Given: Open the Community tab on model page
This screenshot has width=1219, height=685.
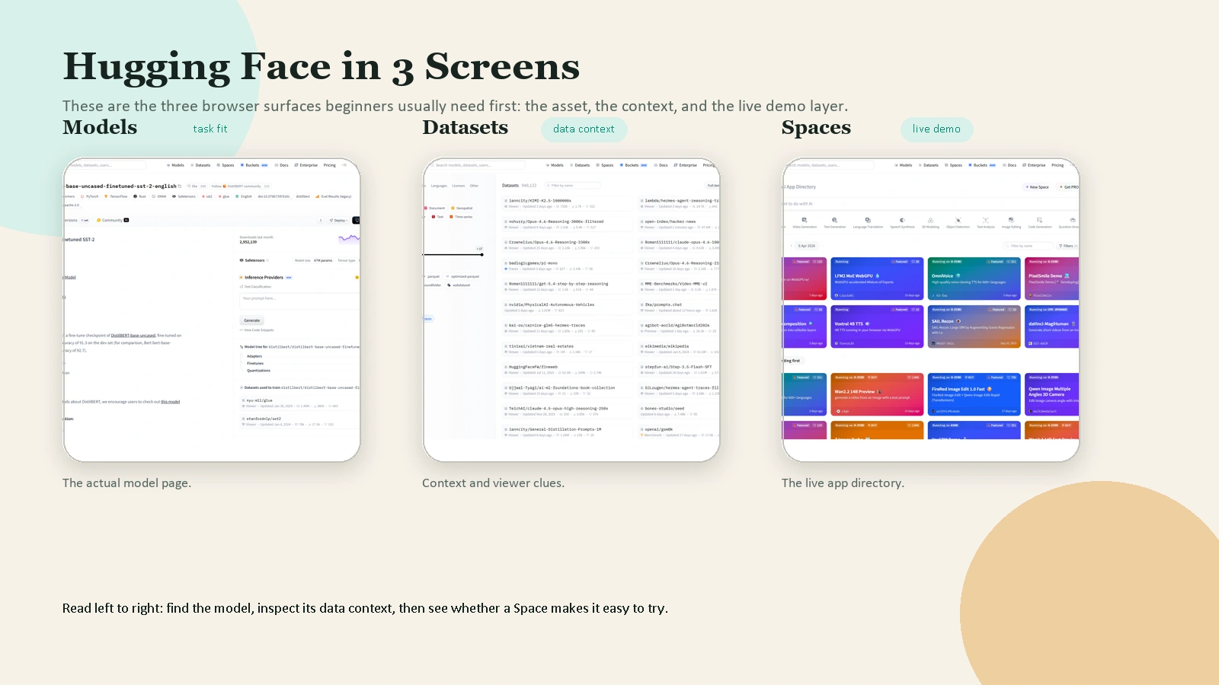Looking at the screenshot, I should point(113,220).
